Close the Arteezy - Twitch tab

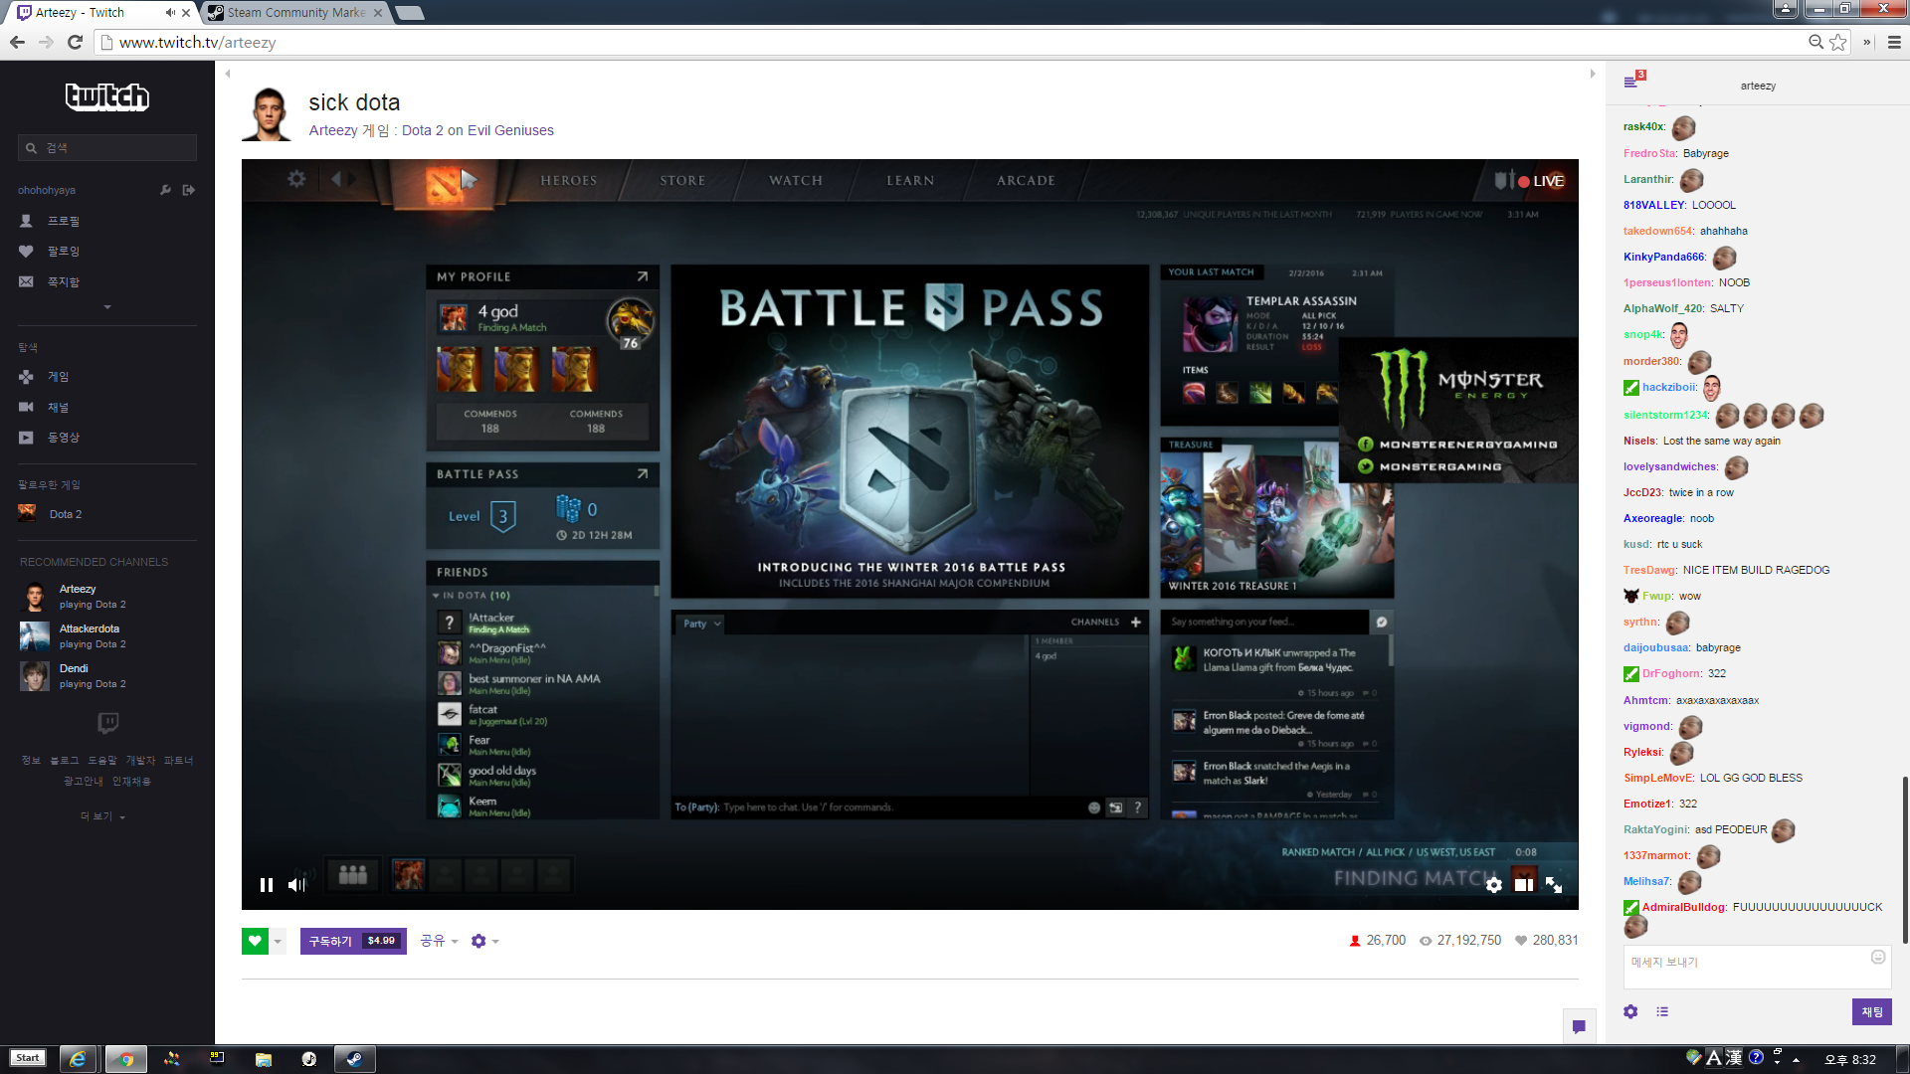[x=186, y=13]
